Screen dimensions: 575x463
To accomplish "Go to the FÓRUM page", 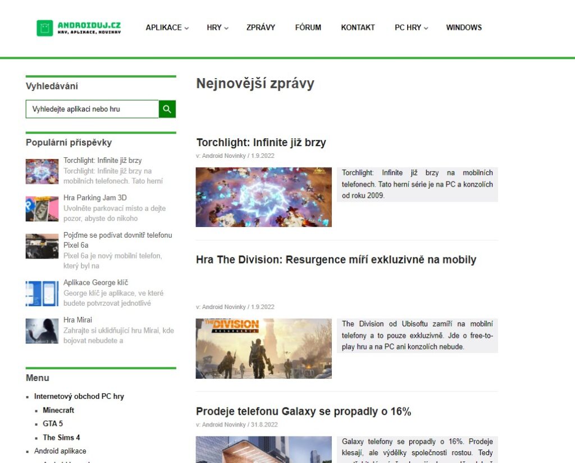I will [x=308, y=28].
